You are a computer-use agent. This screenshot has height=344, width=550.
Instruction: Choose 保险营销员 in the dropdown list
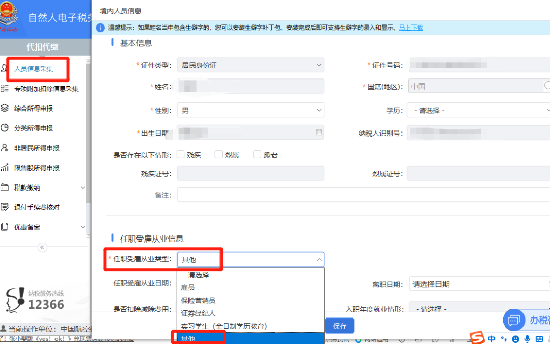[198, 301]
